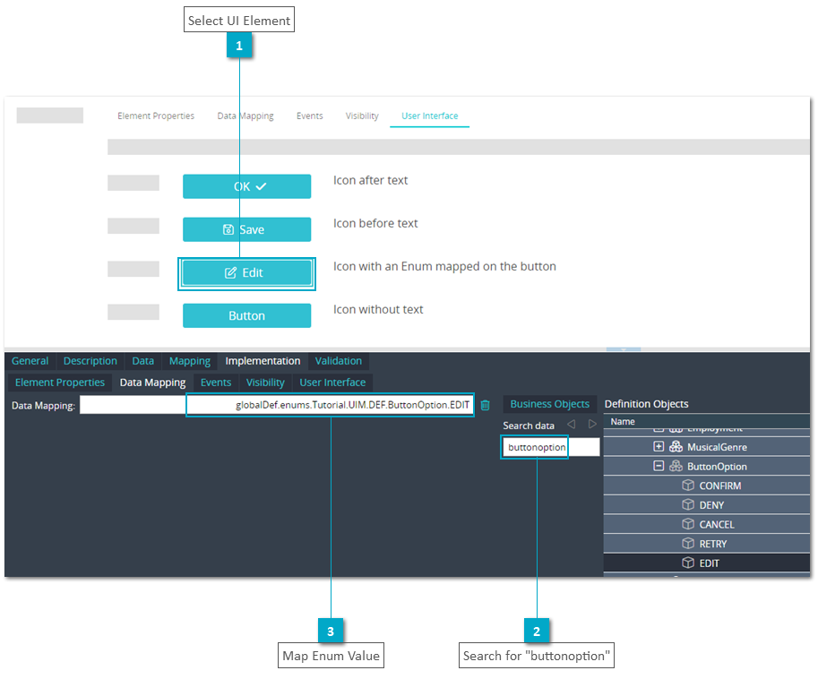Switch to the Mapping tab
The height and width of the screenshot is (679, 818).
(189, 361)
